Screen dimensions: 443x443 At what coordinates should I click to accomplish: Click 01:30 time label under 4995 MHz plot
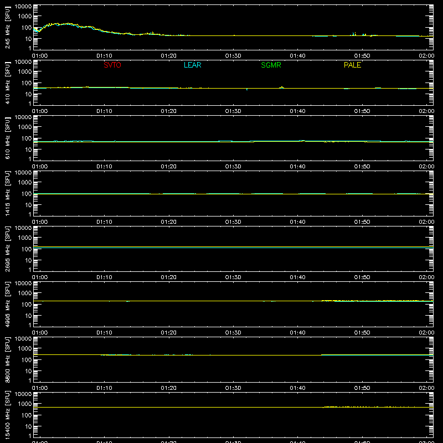coord(233,333)
